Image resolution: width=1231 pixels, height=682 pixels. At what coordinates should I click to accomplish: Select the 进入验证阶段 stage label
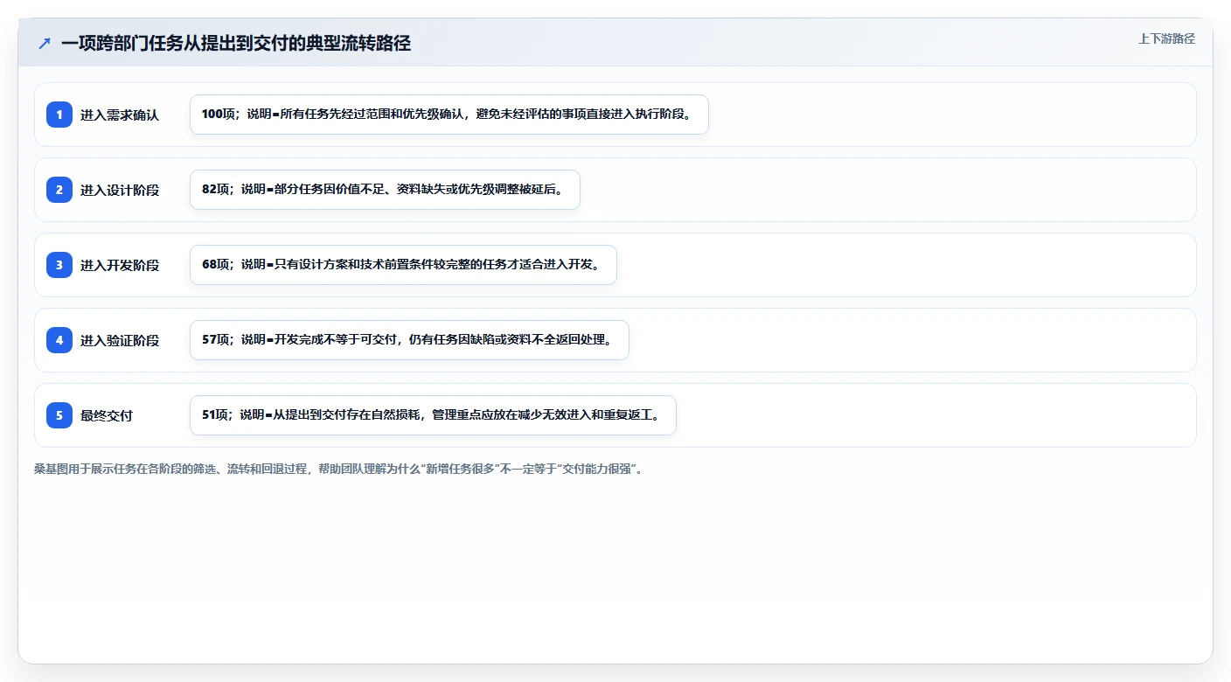tap(120, 340)
